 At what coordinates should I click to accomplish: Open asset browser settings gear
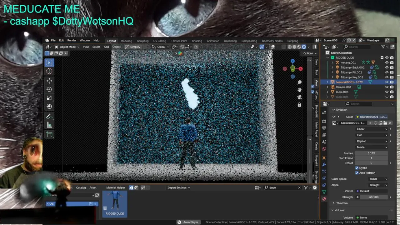click(315, 187)
